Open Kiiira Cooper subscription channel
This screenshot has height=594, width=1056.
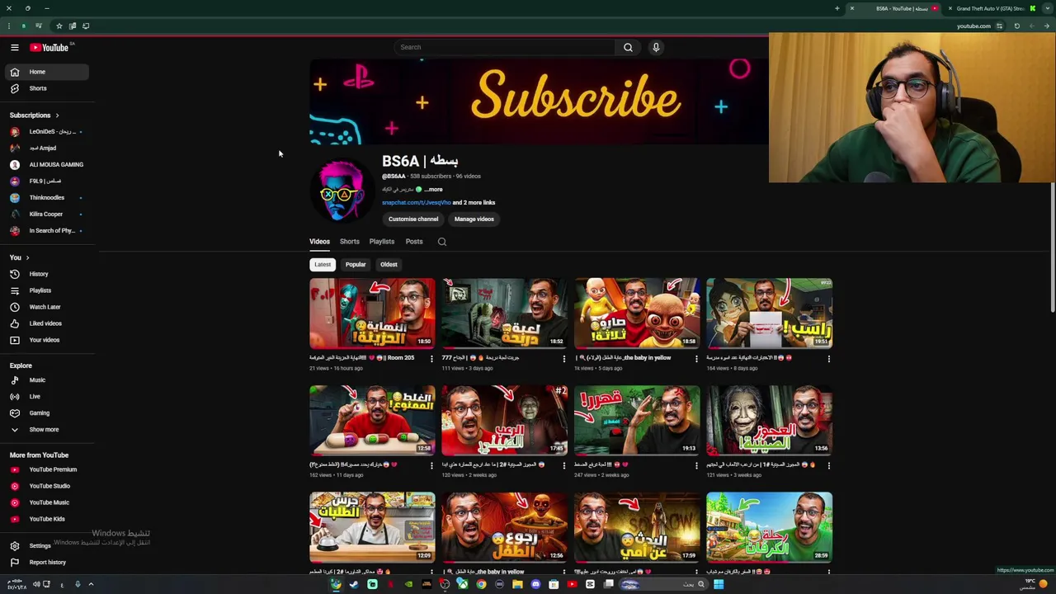45,214
